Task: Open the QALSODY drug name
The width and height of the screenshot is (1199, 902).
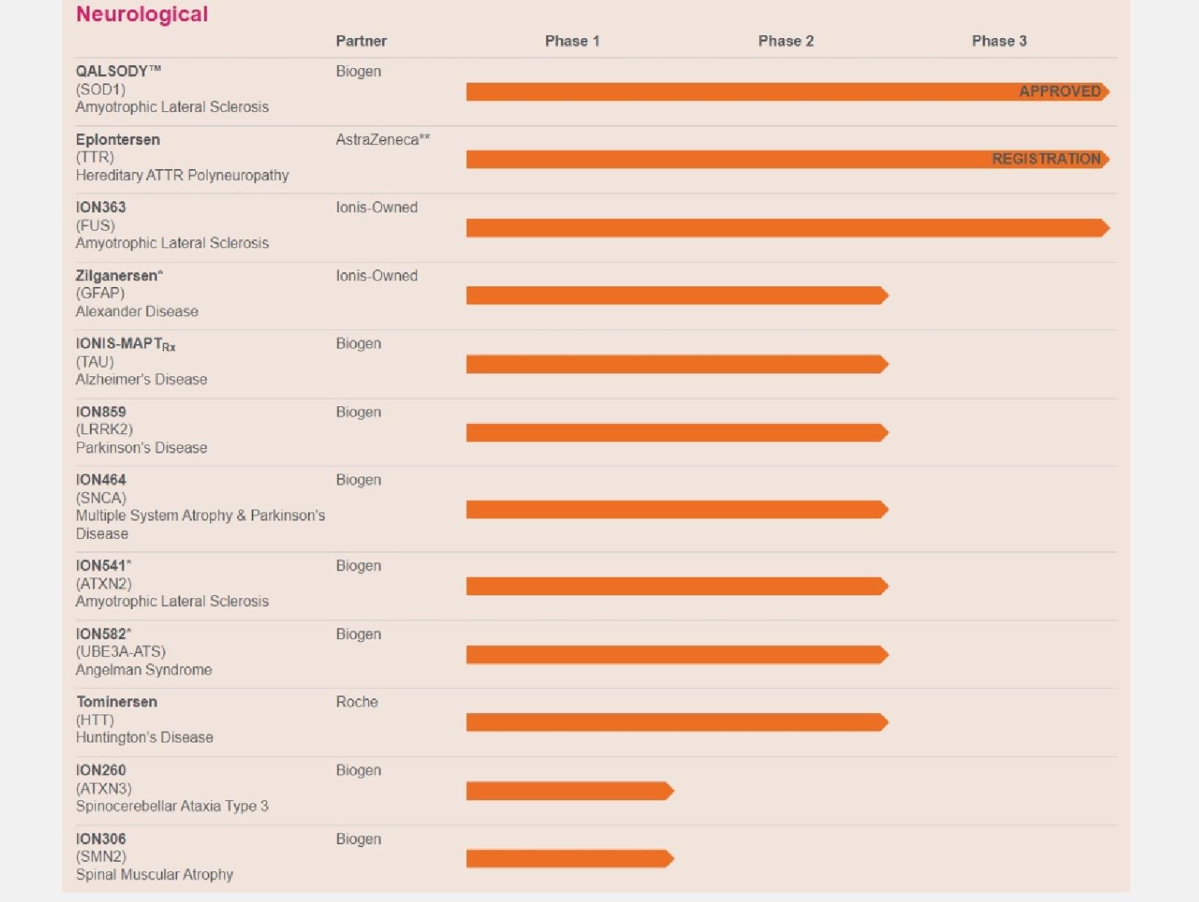Action: tap(118, 71)
